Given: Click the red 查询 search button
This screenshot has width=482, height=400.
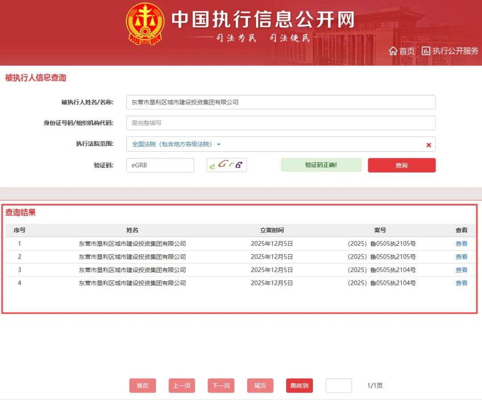Looking at the screenshot, I should [x=401, y=165].
